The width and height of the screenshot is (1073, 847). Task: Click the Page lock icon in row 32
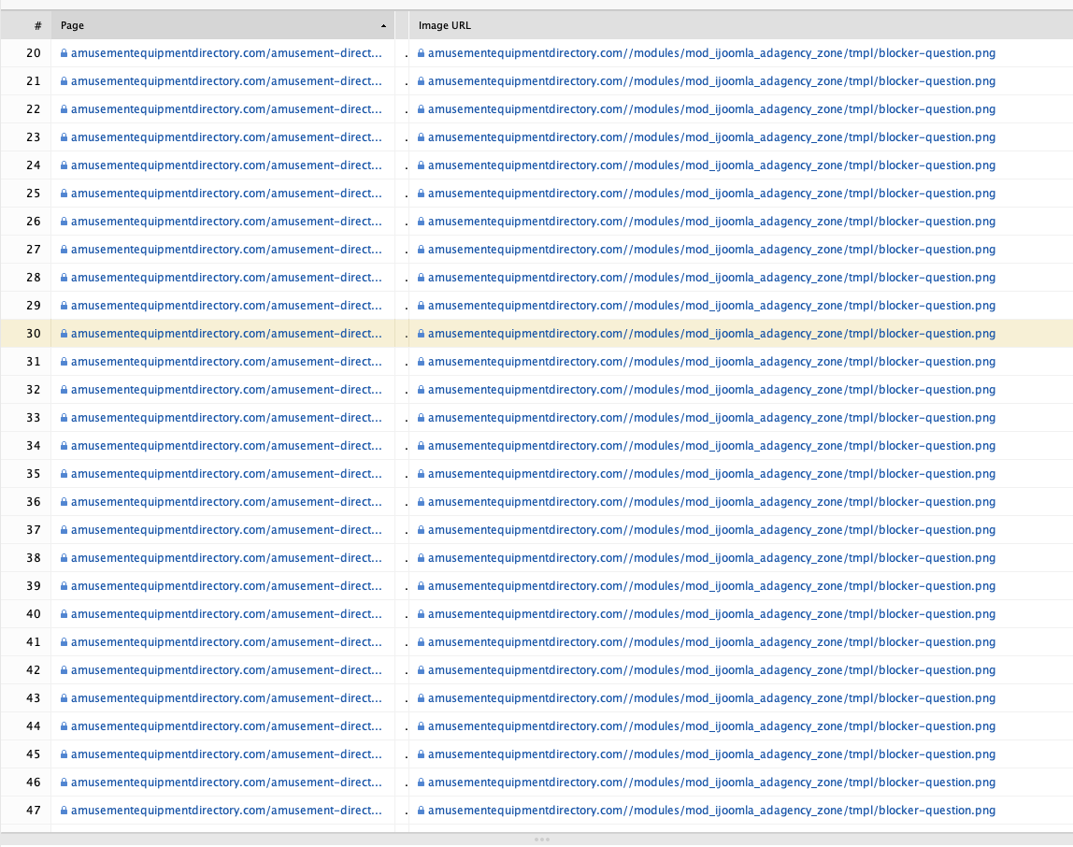[x=64, y=390]
